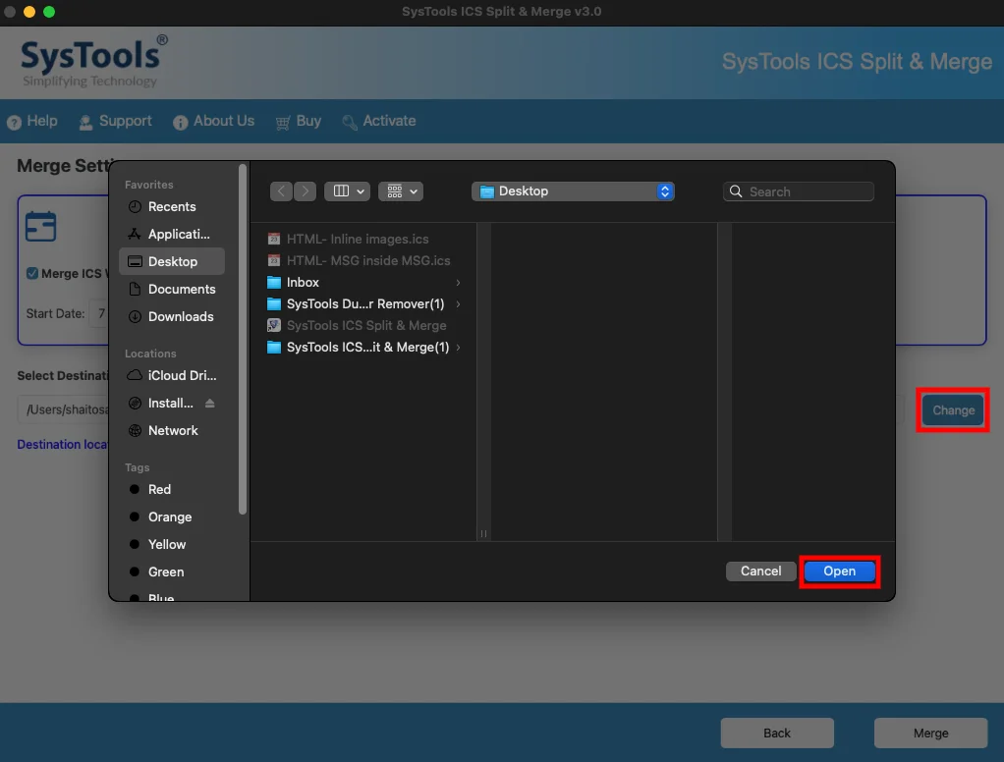Open the About Us menu item
Image resolution: width=1004 pixels, height=762 pixels.
click(214, 121)
